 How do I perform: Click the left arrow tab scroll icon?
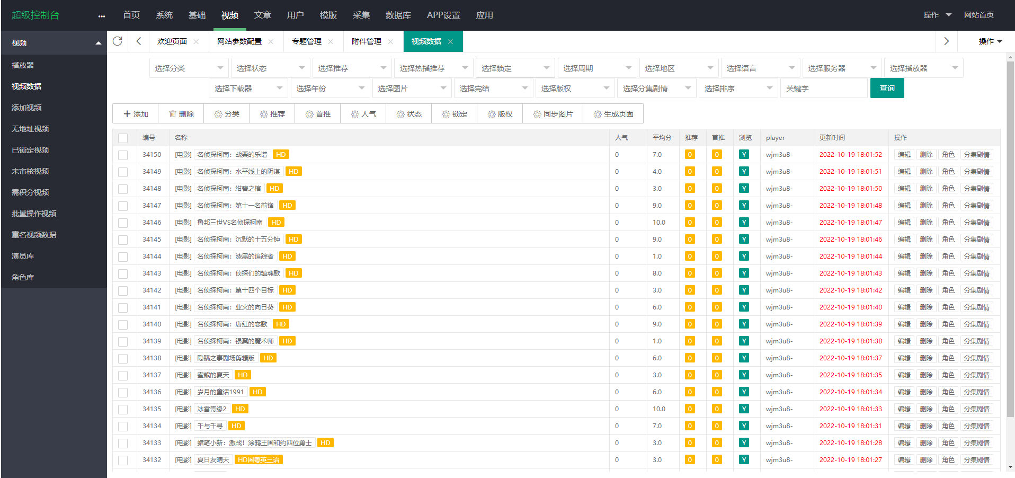139,41
